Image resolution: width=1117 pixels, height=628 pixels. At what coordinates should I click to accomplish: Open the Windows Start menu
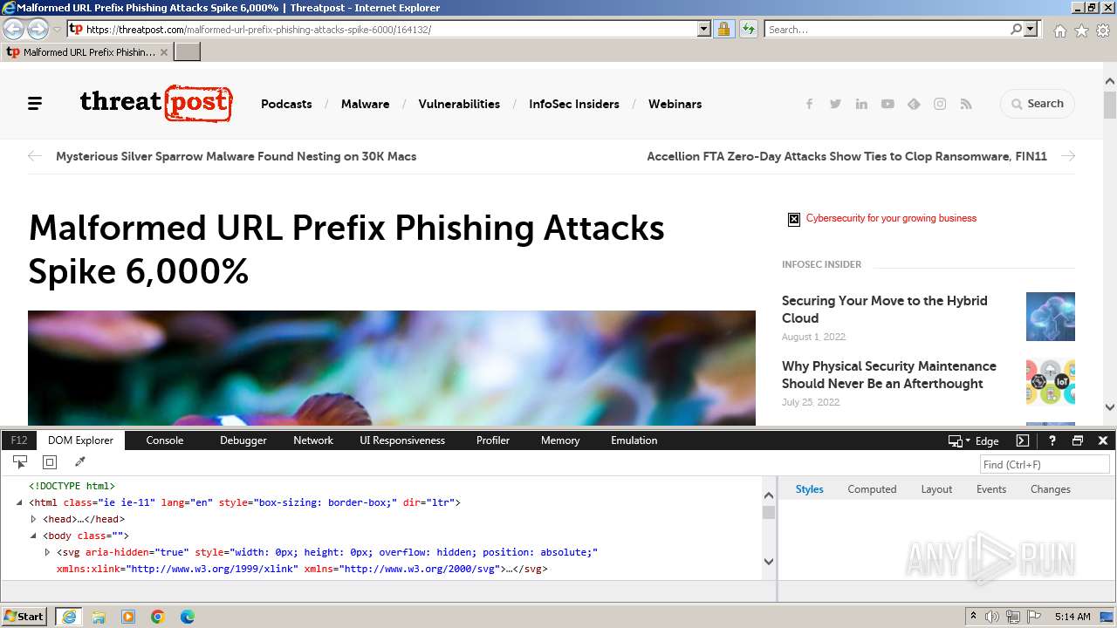[x=24, y=617]
